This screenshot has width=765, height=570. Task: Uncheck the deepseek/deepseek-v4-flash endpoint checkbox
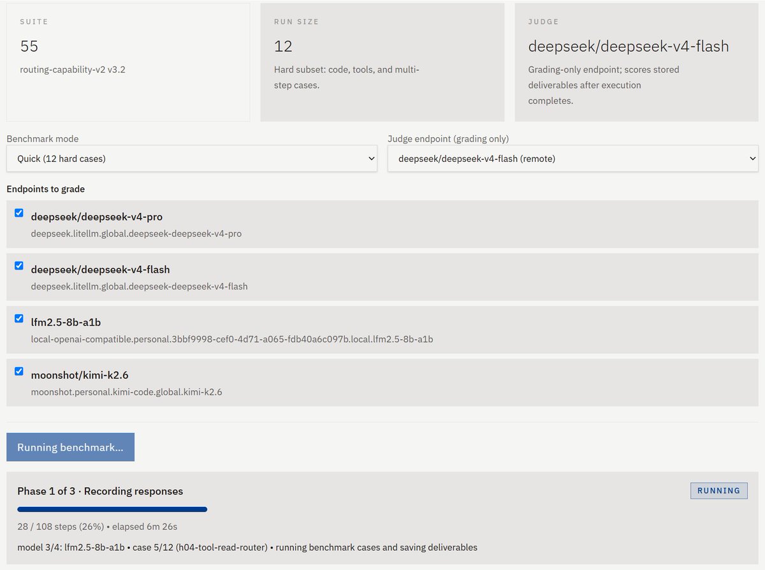19,266
